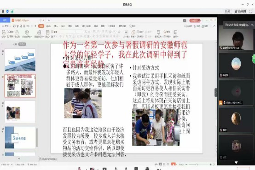This screenshot has width=255, height=170.
Task: Switch panel to the slides view toggle
Action: 22,44
